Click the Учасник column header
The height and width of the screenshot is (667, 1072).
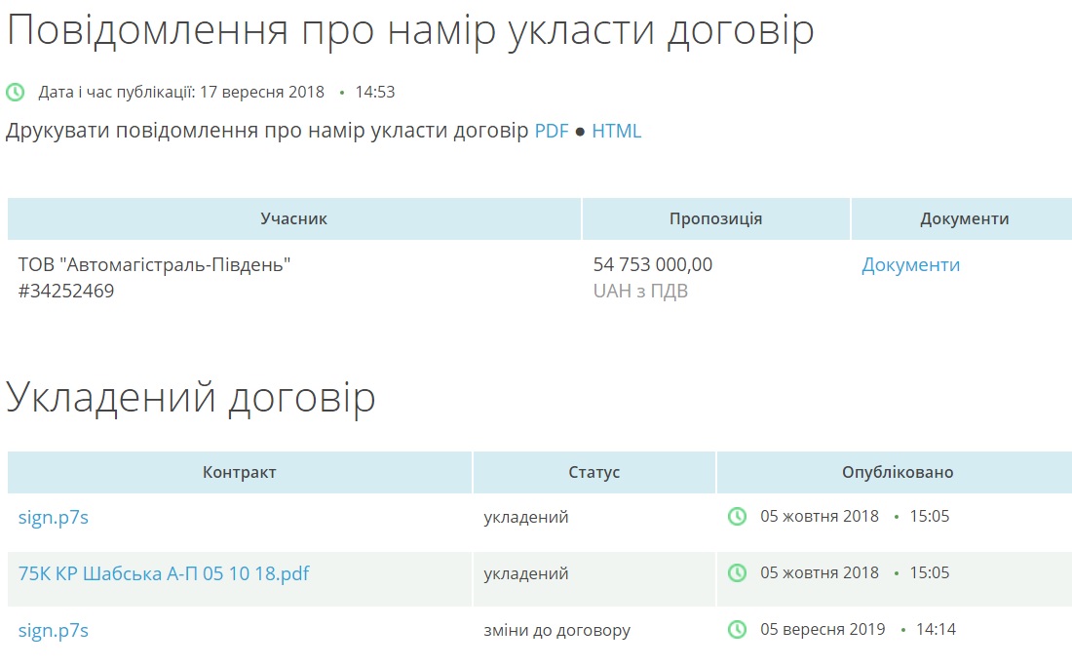click(x=293, y=218)
